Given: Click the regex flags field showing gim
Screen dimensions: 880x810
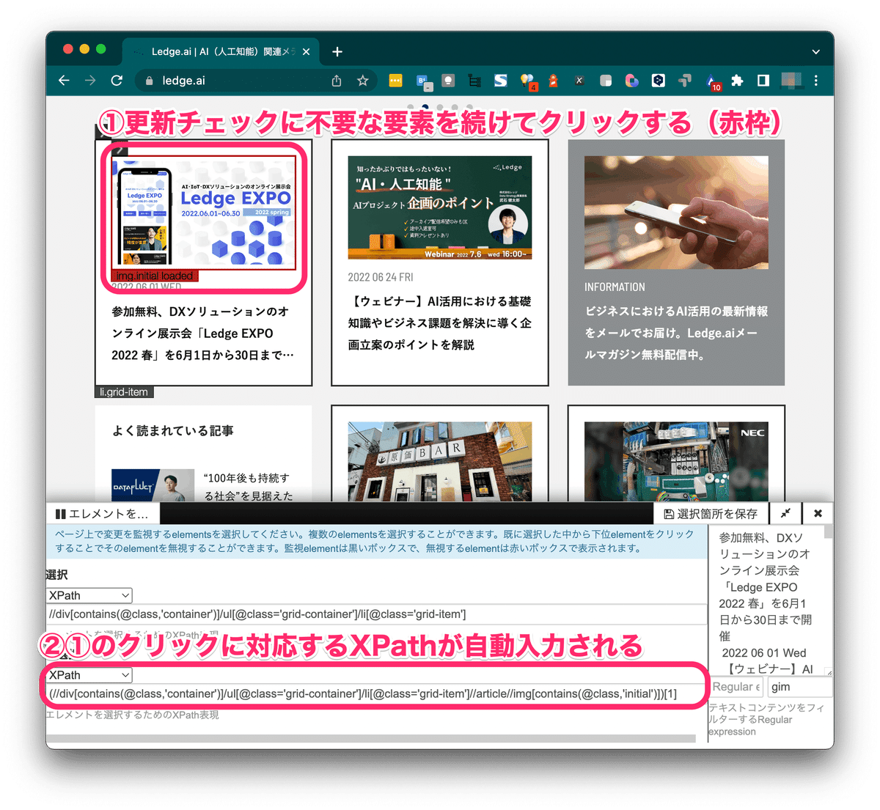Looking at the screenshot, I should (x=799, y=687).
